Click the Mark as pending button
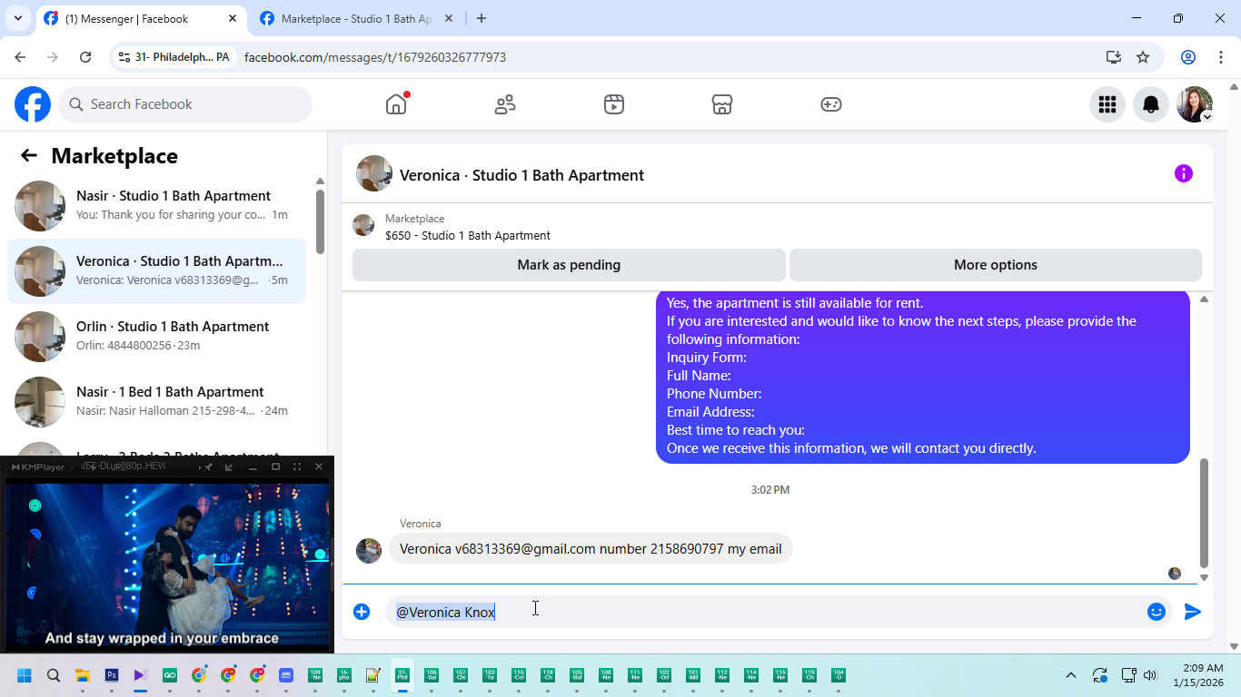 (569, 265)
